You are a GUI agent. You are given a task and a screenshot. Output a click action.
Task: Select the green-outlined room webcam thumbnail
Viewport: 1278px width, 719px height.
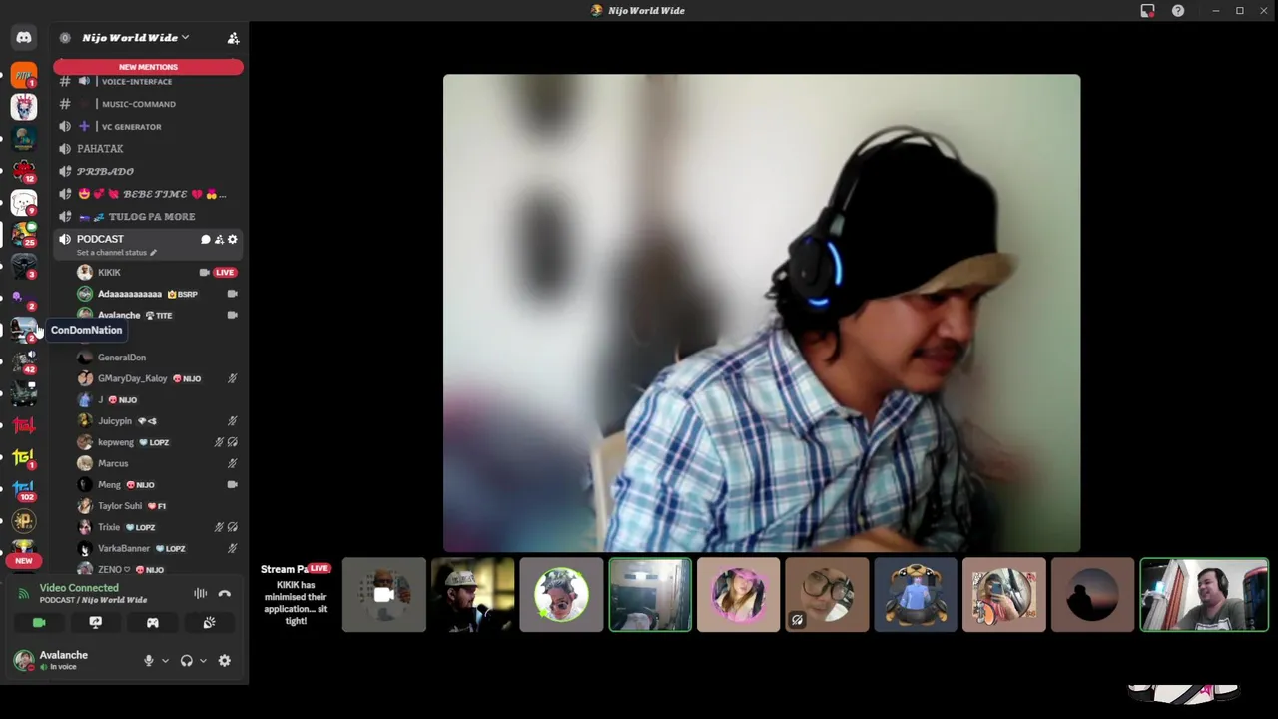pos(650,595)
